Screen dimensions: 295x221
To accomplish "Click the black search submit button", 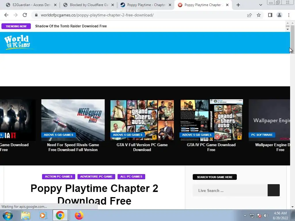I will [x=274, y=190].
